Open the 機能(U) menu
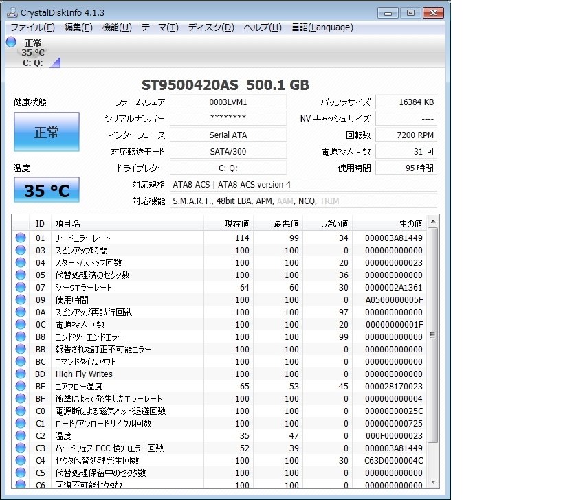The width and height of the screenshot is (563, 500). click(x=117, y=27)
